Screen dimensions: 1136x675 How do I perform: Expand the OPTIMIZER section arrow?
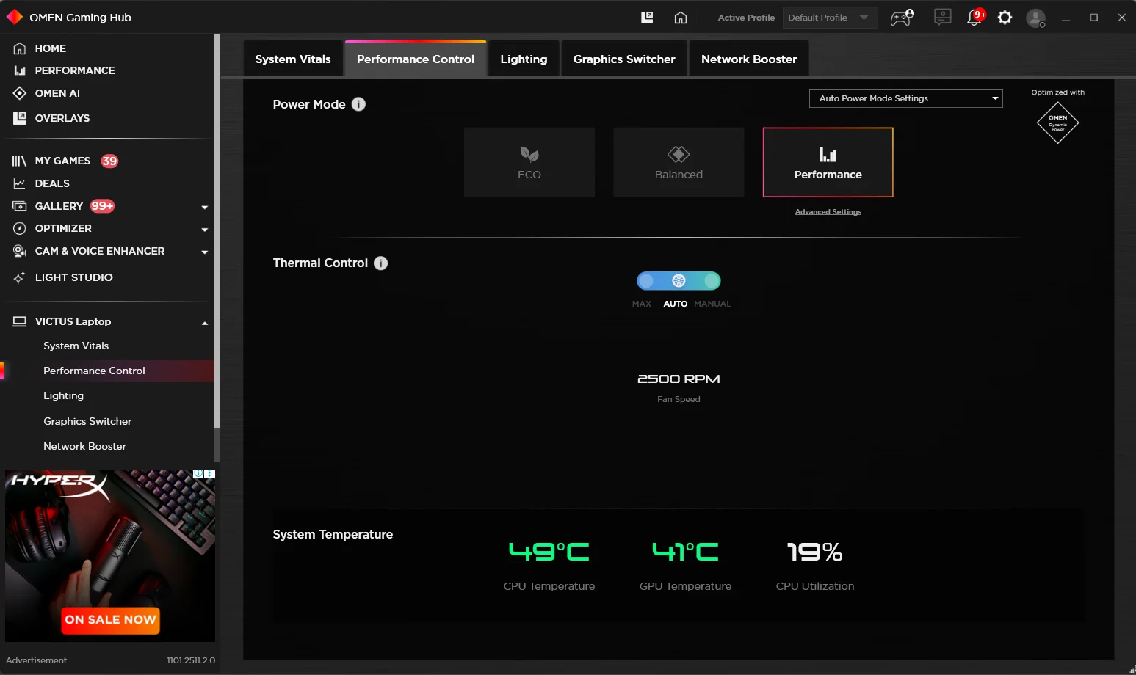[205, 229]
